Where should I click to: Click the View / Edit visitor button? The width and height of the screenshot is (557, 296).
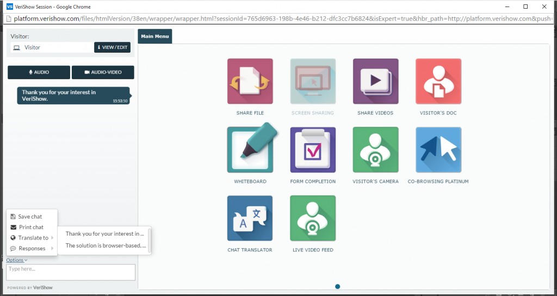112,47
